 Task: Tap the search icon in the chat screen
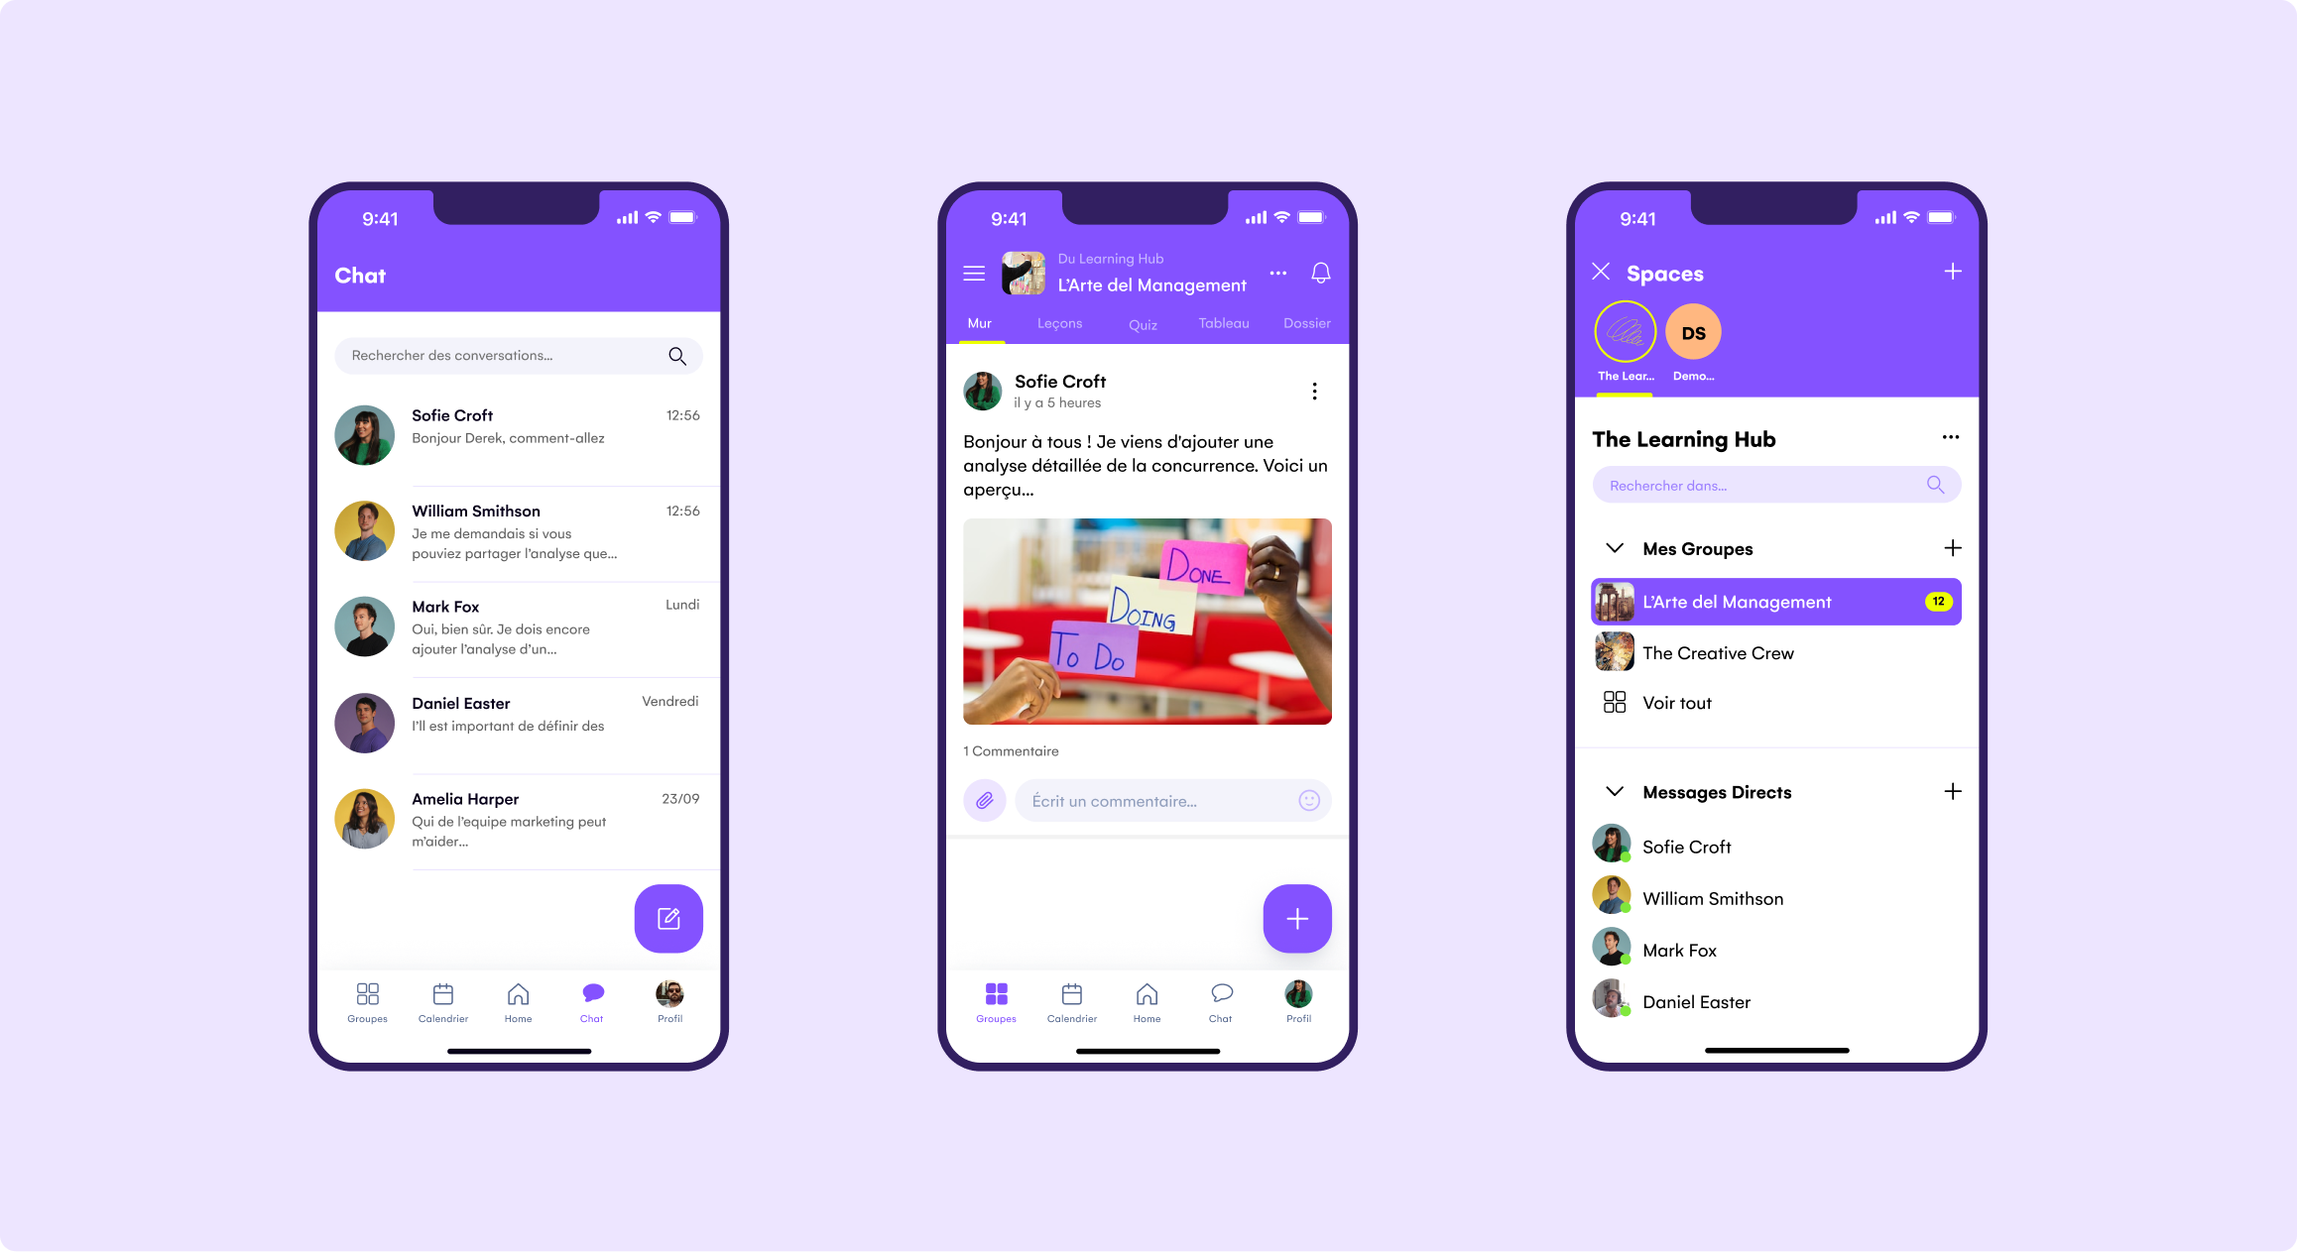tap(678, 356)
